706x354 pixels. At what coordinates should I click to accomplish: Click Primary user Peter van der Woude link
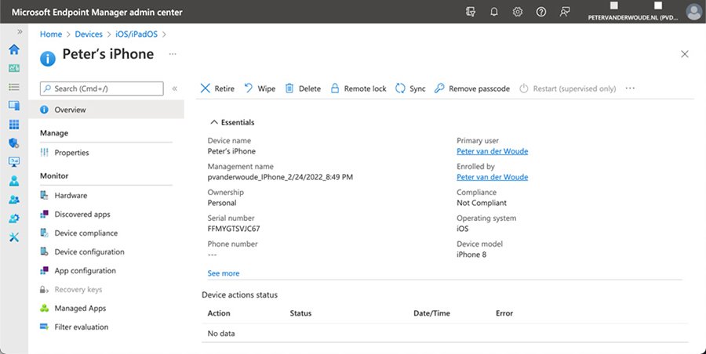(492, 151)
